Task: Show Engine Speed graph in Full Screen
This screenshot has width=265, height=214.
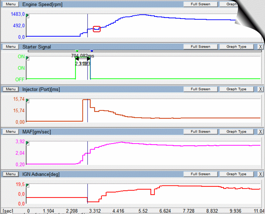Action: click(x=200, y=4)
